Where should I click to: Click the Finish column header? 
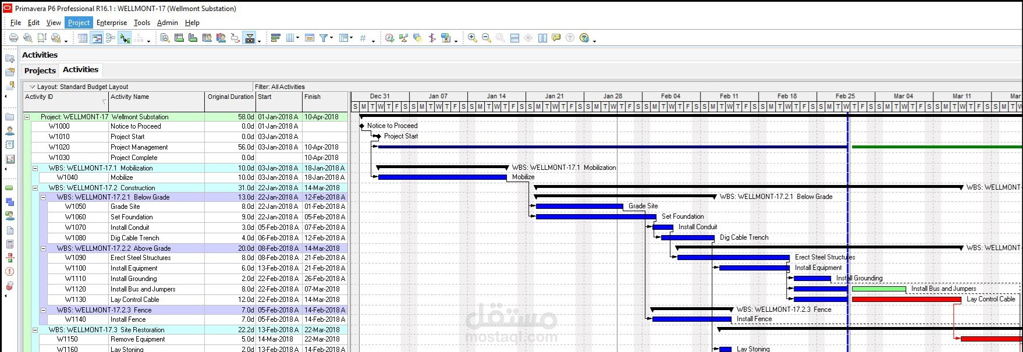coord(325,101)
